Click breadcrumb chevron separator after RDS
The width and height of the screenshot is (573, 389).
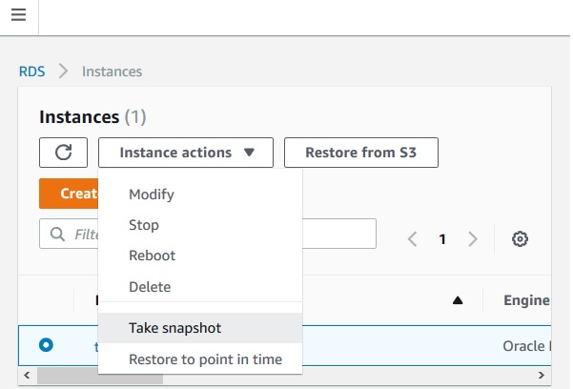(x=64, y=72)
